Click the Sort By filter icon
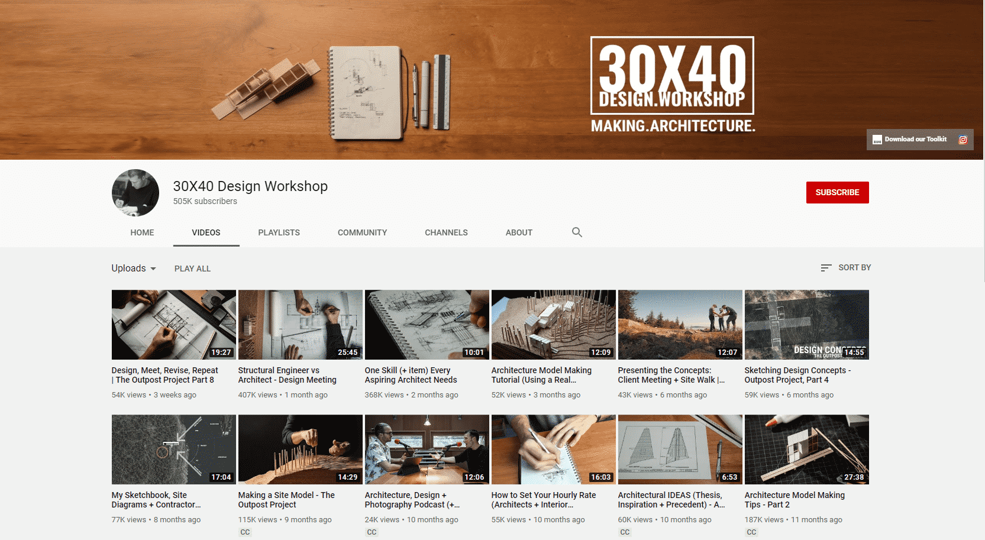Viewport: 985px width, 540px height. 826,268
